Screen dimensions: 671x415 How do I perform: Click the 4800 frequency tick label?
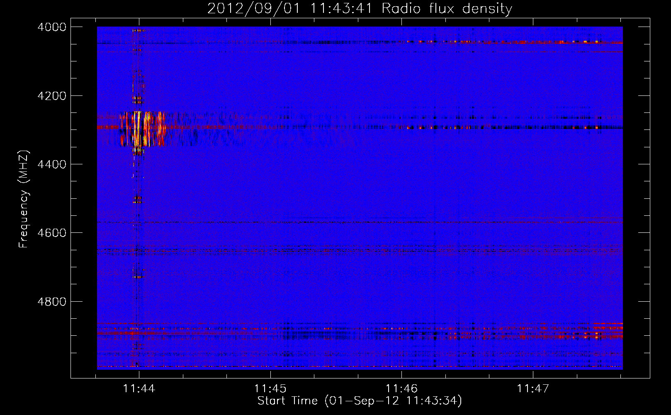pyautogui.click(x=52, y=301)
